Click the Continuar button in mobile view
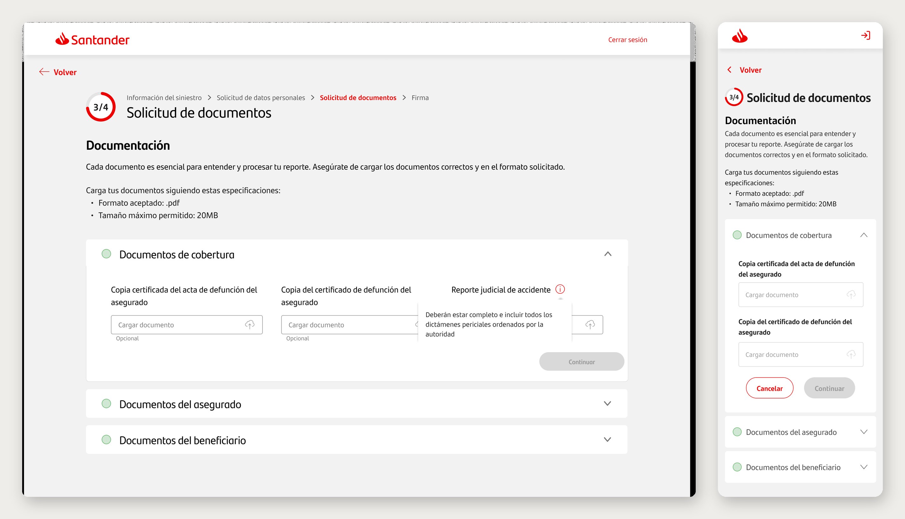The width and height of the screenshot is (905, 519). coord(829,388)
